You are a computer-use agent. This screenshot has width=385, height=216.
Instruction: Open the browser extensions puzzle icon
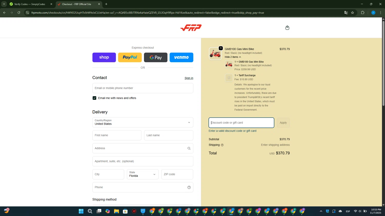pyautogui.click(x=363, y=13)
